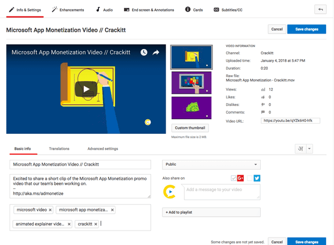Click the Dislikes thumbs-down icon
This screenshot has width=334, height=245.
point(263,105)
